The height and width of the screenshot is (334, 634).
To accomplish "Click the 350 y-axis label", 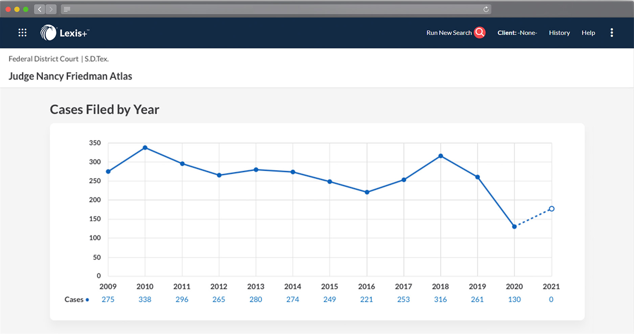I will coord(95,143).
